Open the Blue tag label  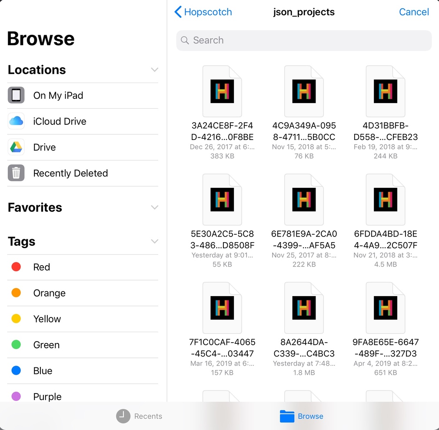pyautogui.click(x=43, y=370)
